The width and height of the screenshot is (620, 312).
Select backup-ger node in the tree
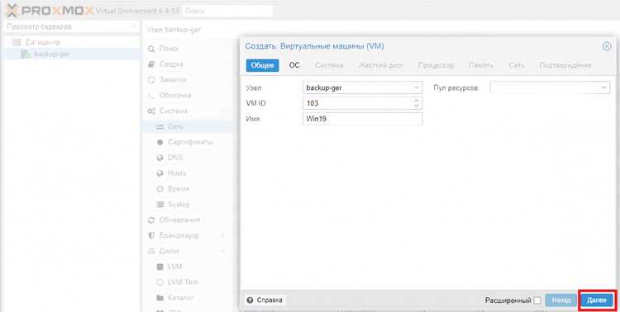[52, 54]
